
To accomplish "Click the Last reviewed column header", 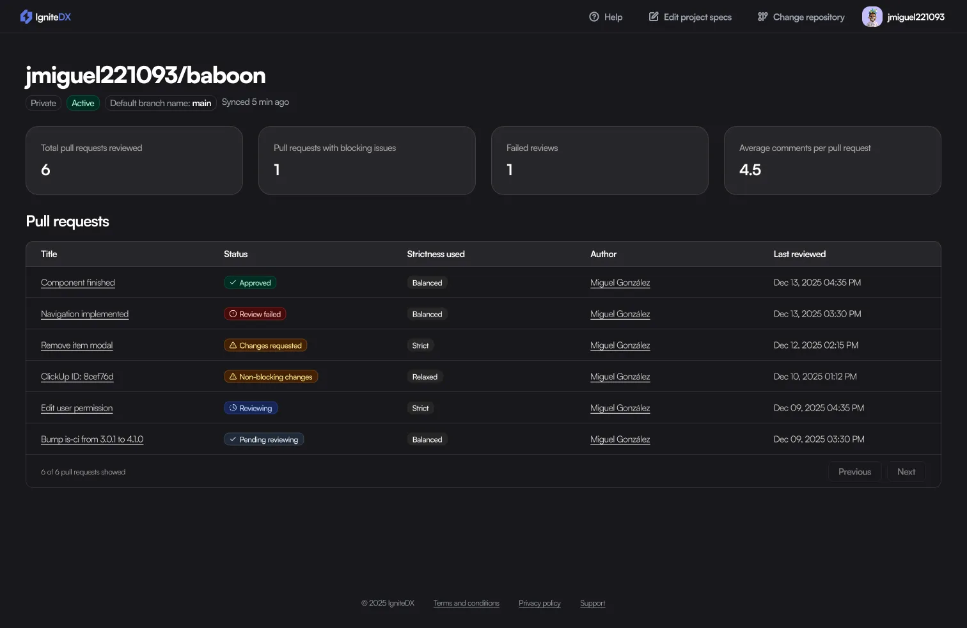I will 799,254.
